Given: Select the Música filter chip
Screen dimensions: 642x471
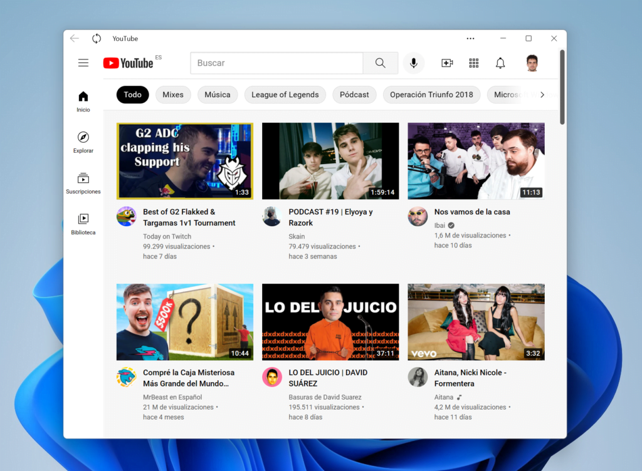Looking at the screenshot, I should coord(218,95).
